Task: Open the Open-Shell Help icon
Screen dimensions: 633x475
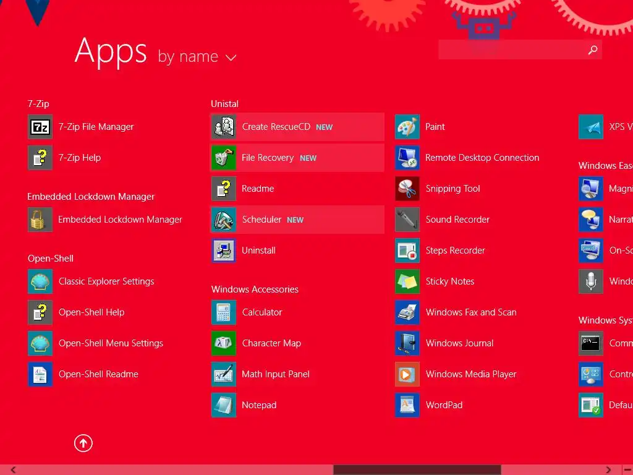Action: (x=40, y=312)
